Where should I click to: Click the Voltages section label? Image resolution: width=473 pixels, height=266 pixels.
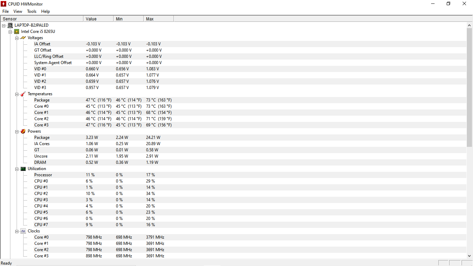[35, 38]
